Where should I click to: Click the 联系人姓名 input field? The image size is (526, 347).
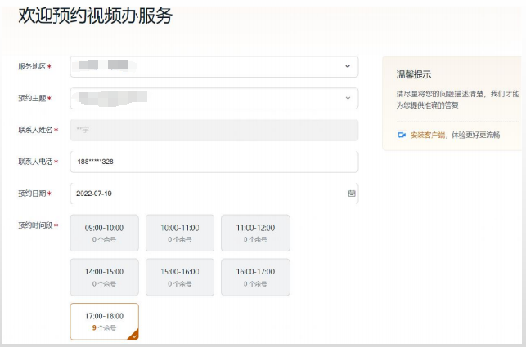tap(214, 130)
